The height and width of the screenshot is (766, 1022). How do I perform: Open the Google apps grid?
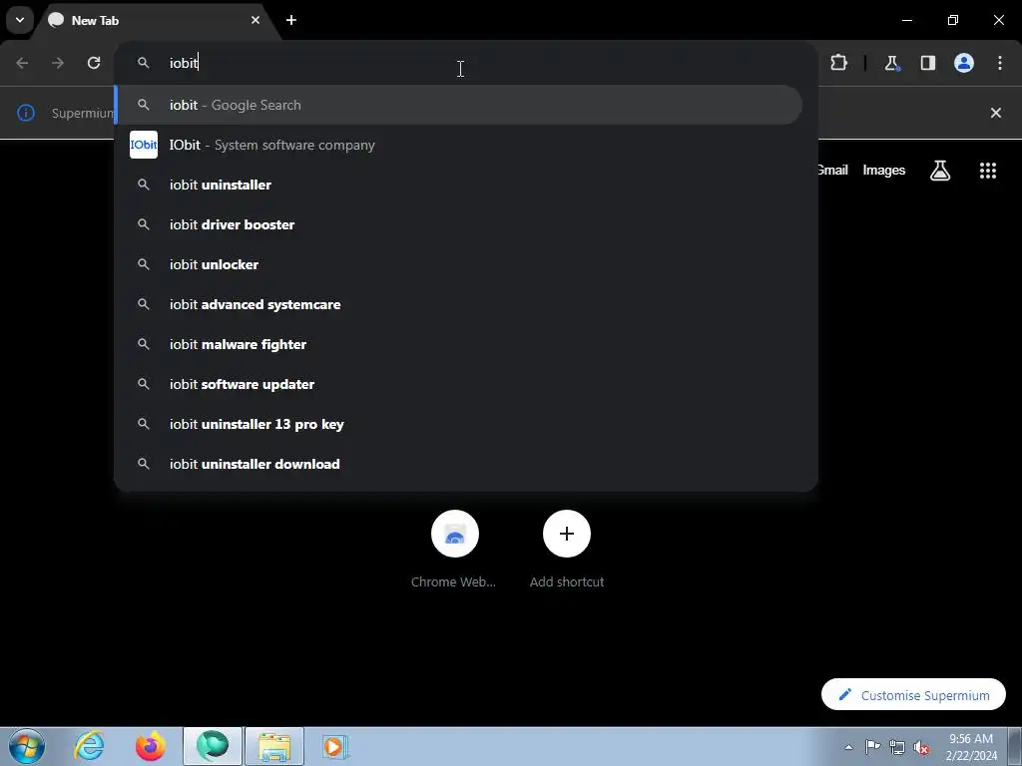[x=988, y=171]
